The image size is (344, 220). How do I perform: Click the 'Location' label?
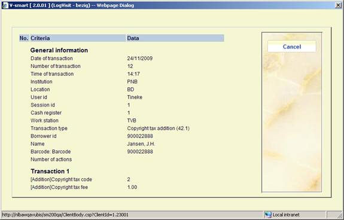point(40,90)
